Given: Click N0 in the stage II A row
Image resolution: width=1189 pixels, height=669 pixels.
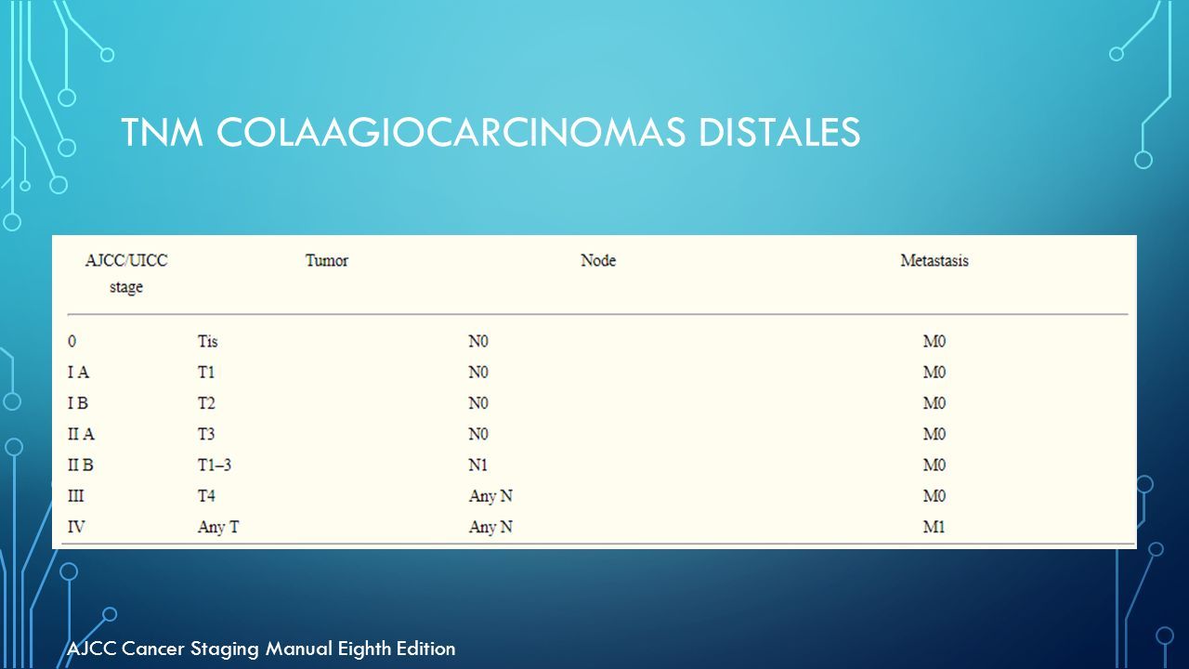Looking at the screenshot, I should [x=478, y=434].
